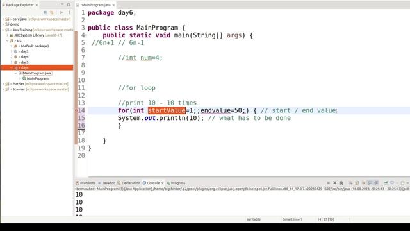Toggle Word Wrap in Console toolbar
The width and height of the screenshot is (410, 231).
click(x=363, y=183)
